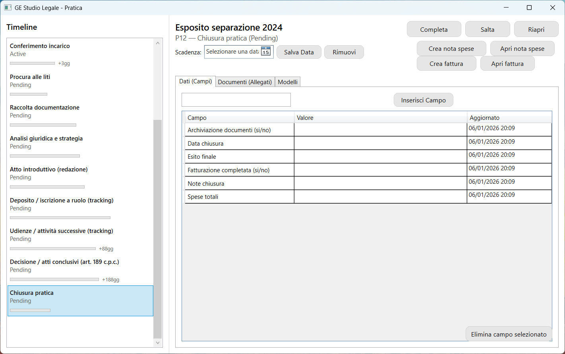
Task: Focus the new field name text box
Action: (236, 100)
